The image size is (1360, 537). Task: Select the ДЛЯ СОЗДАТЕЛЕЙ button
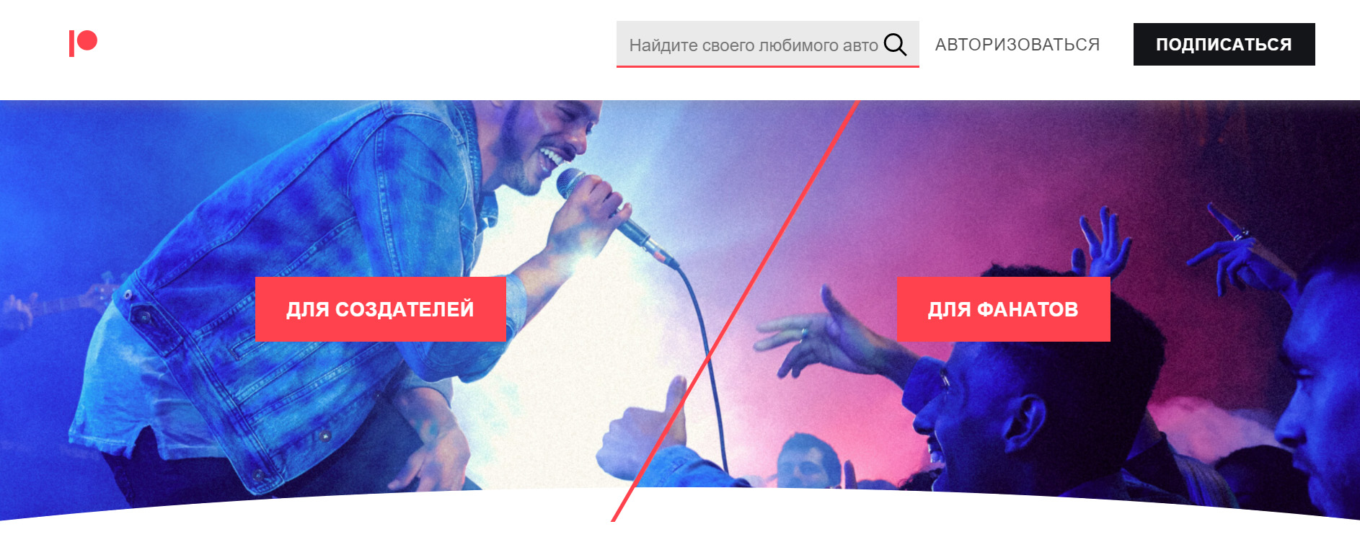pyautogui.click(x=380, y=309)
